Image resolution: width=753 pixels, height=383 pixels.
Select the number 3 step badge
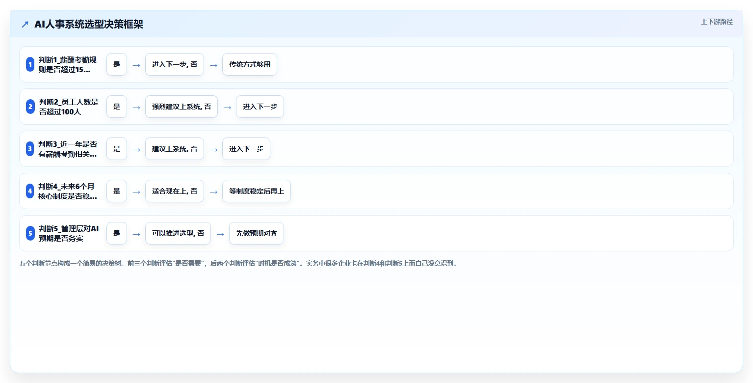point(30,149)
